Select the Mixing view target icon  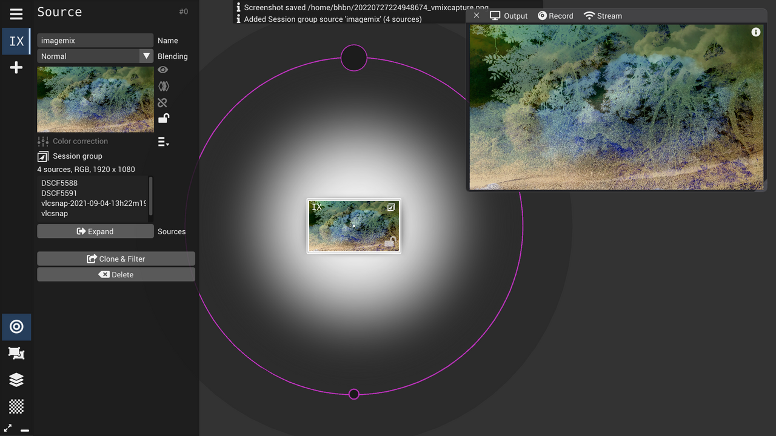point(16,327)
